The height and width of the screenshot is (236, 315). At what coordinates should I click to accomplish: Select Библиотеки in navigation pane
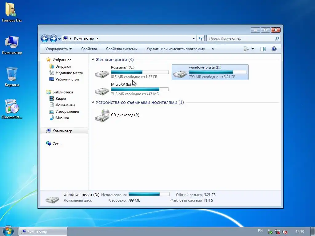63,92
